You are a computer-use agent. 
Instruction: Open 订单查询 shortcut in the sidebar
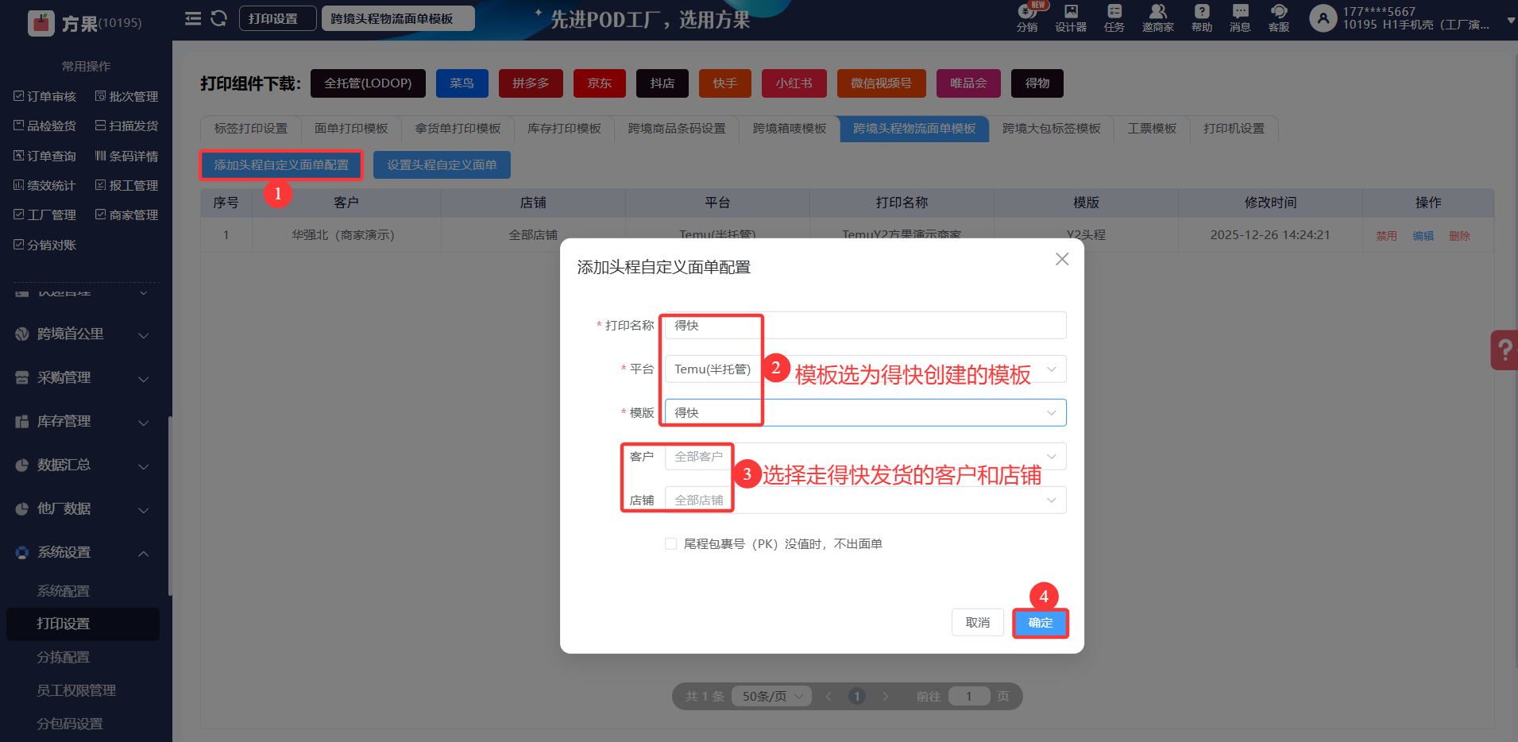coord(45,156)
